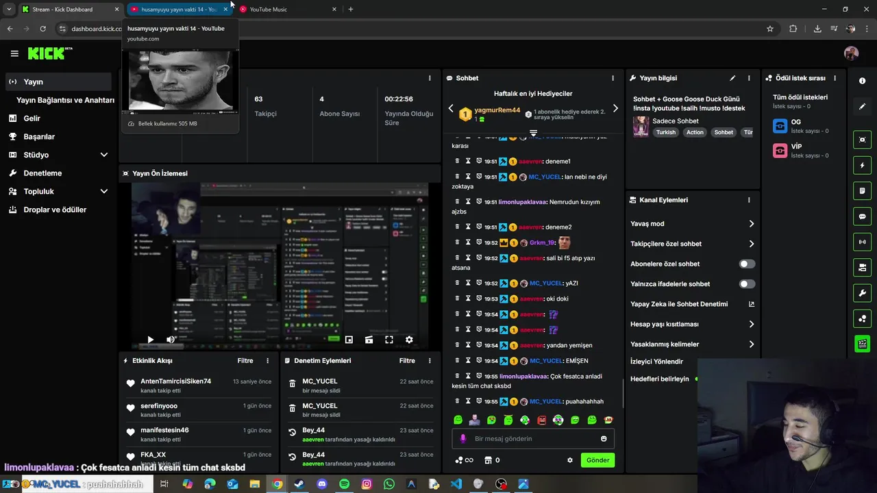
Task: Open Takipçilere özel sohbet options
Action: coord(692,244)
